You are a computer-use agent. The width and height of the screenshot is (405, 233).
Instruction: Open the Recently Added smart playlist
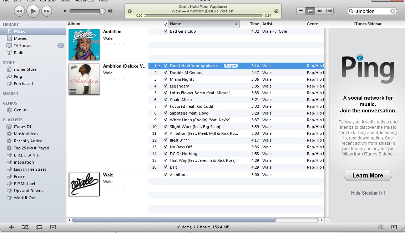pyautogui.click(x=28, y=141)
